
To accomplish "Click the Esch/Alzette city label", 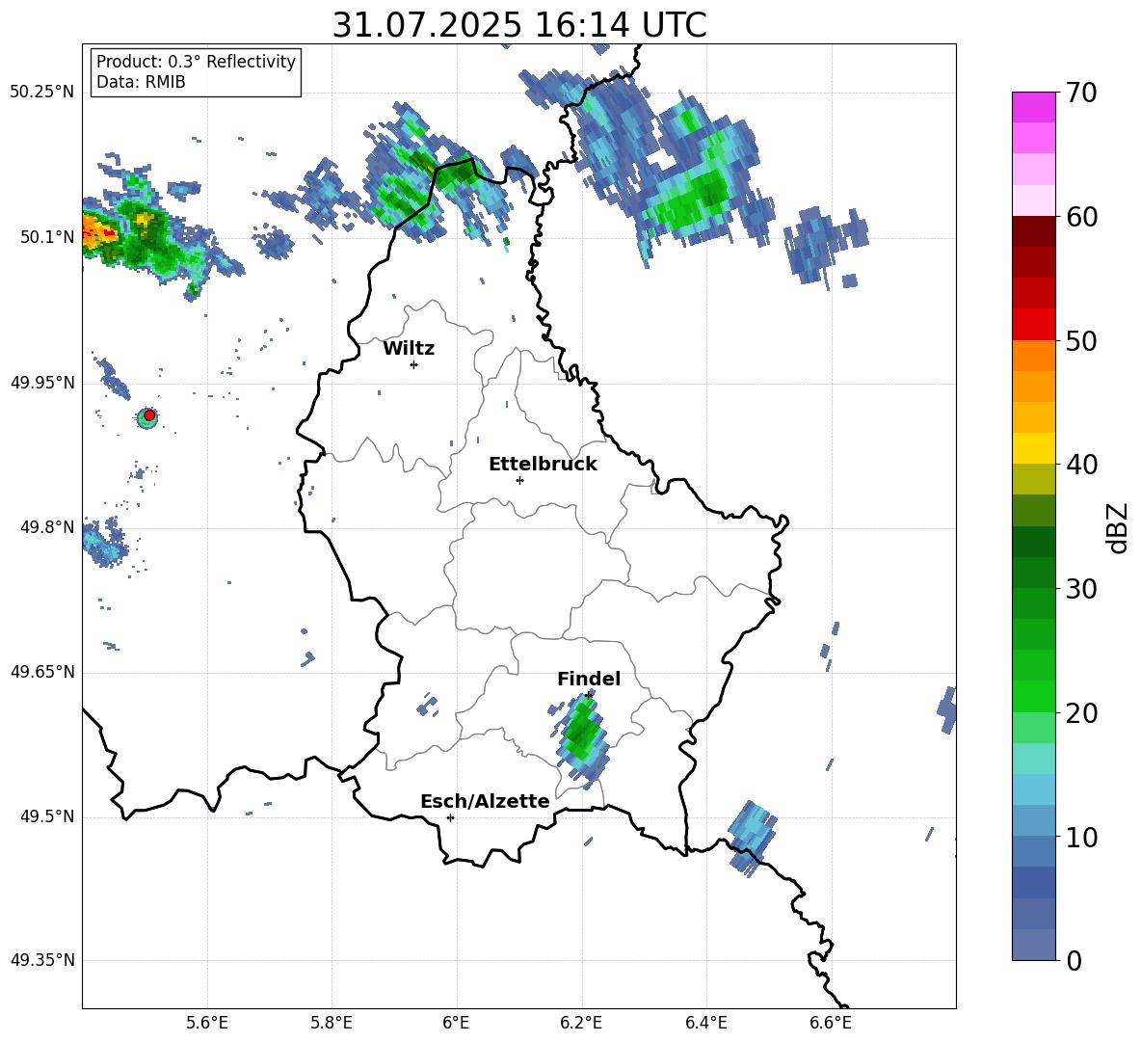I will [x=485, y=802].
